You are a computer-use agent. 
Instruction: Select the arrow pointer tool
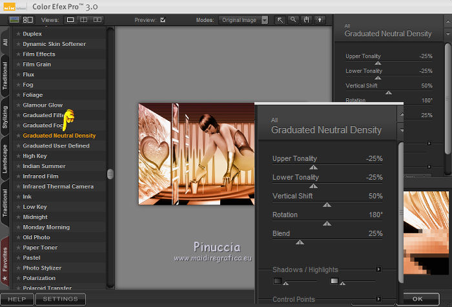281,20
